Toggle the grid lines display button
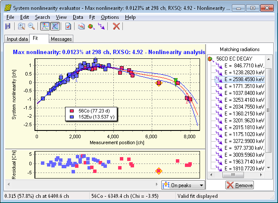The height and width of the screenshot is (203, 278). [55, 27]
